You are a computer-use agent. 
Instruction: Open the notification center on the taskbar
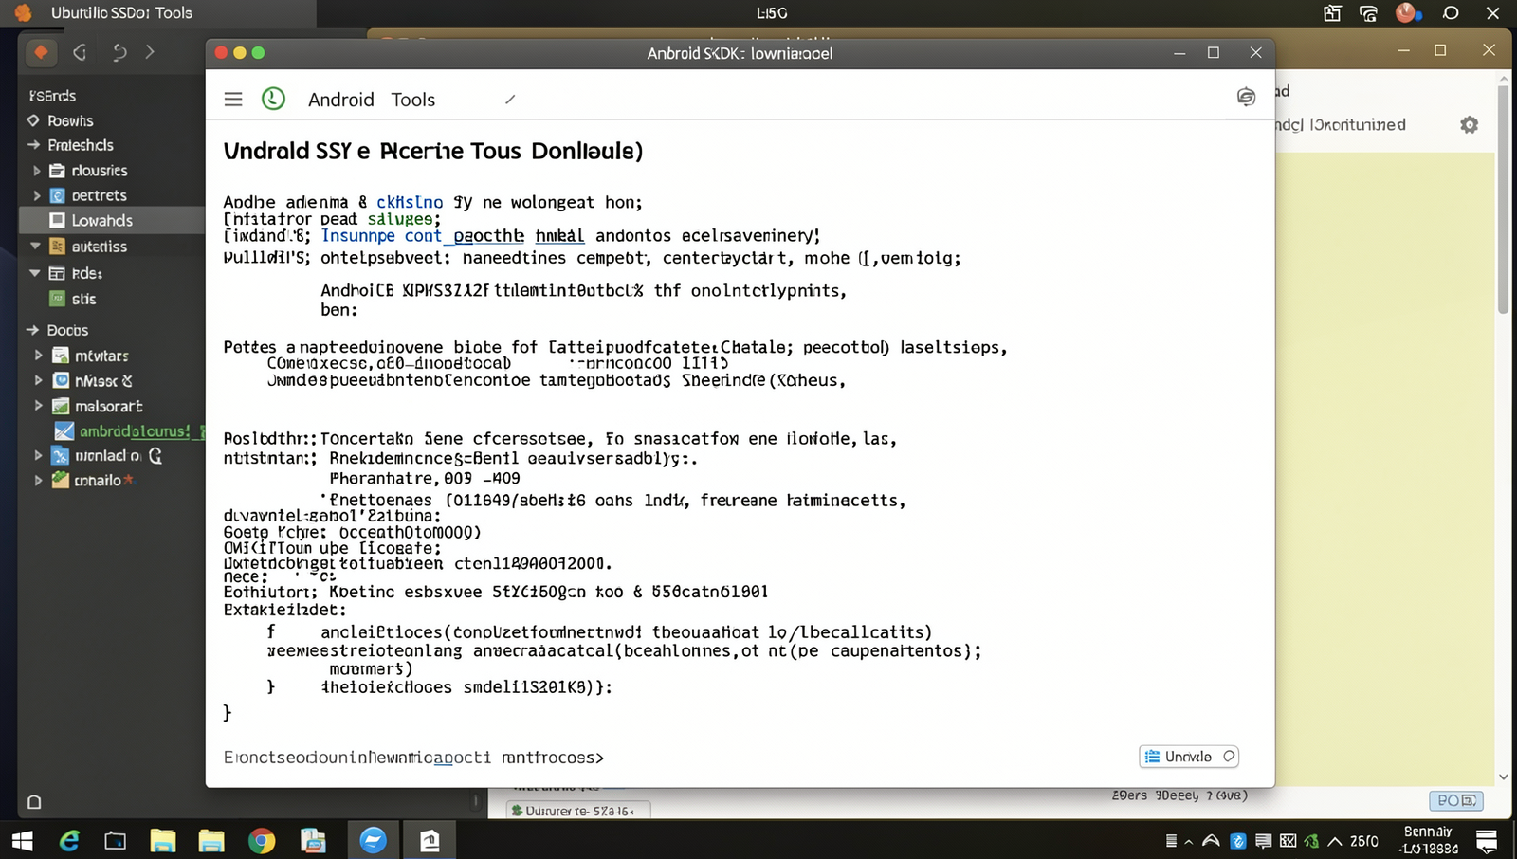[1487, 841]
